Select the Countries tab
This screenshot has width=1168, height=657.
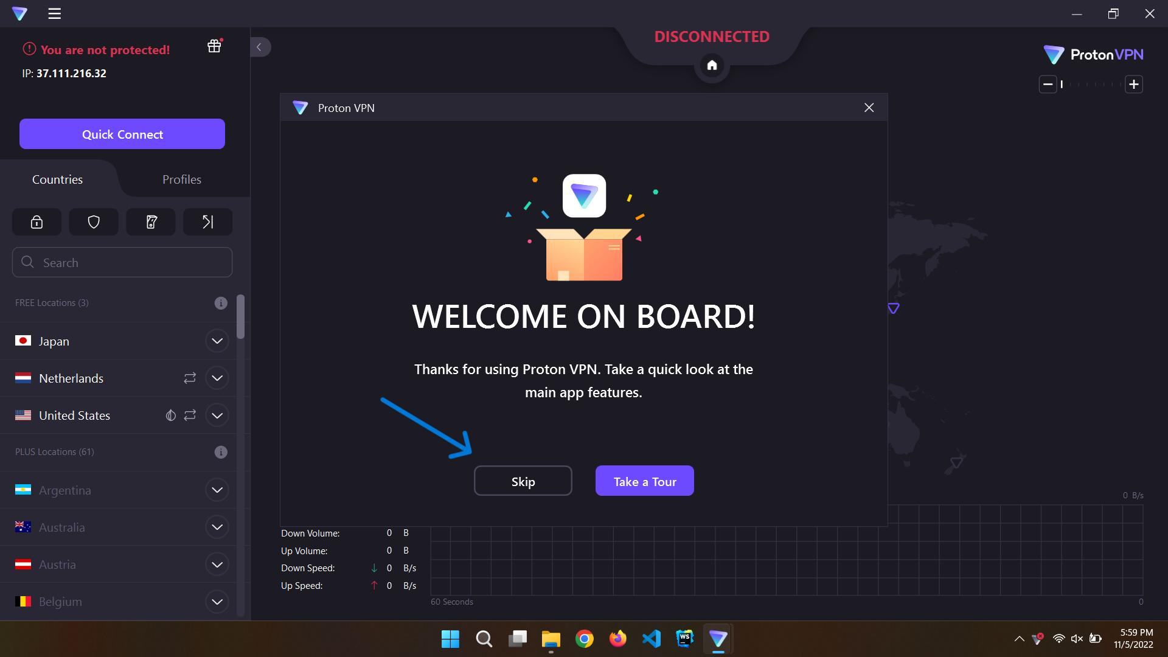point(57,179)
